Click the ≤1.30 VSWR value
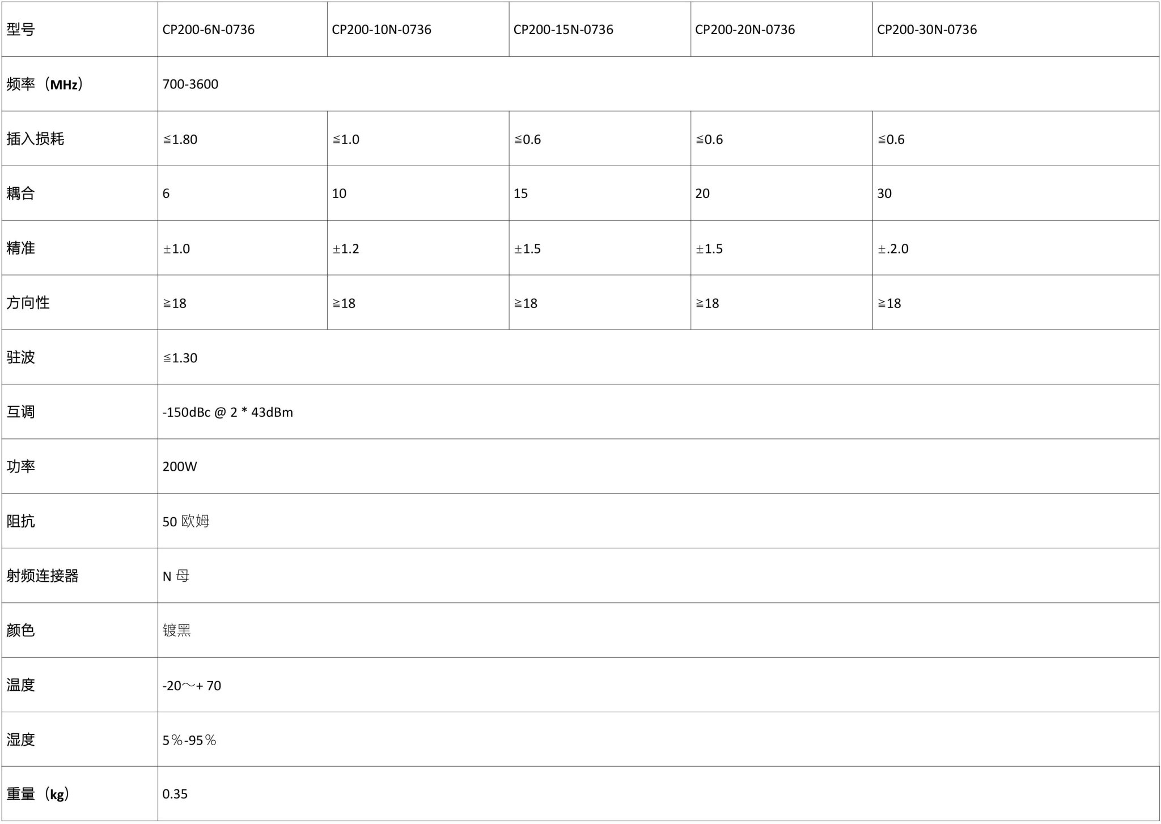This screenshot has width=1161, height=824. point(180,358)
